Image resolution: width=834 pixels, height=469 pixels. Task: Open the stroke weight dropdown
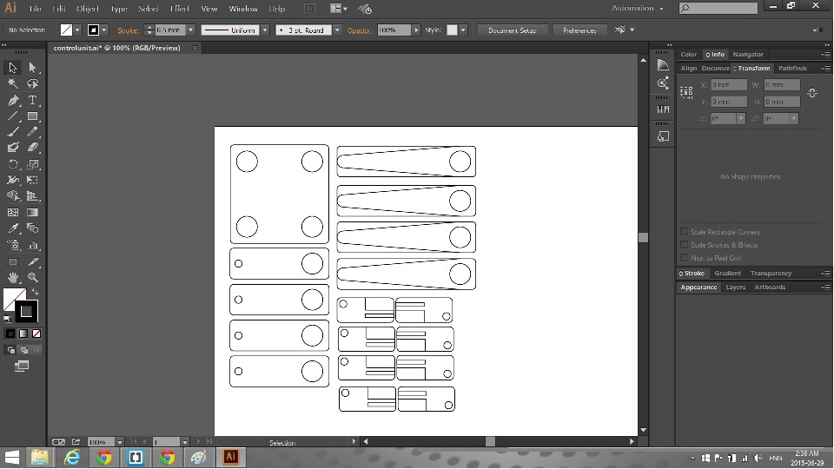click(x=189, y=30)
